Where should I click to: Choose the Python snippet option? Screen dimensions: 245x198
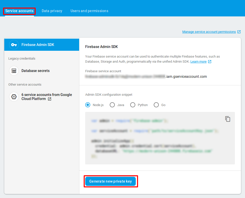pos(133,105)
